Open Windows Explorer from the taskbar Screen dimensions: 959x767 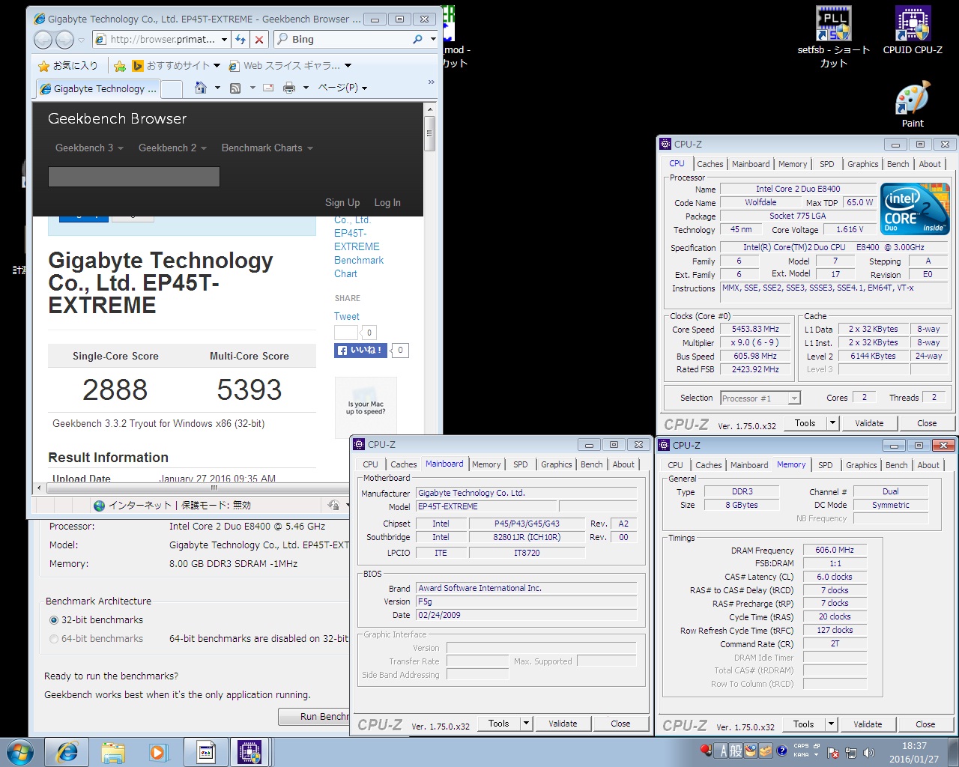pyautogui.click(x=113, y=752)
